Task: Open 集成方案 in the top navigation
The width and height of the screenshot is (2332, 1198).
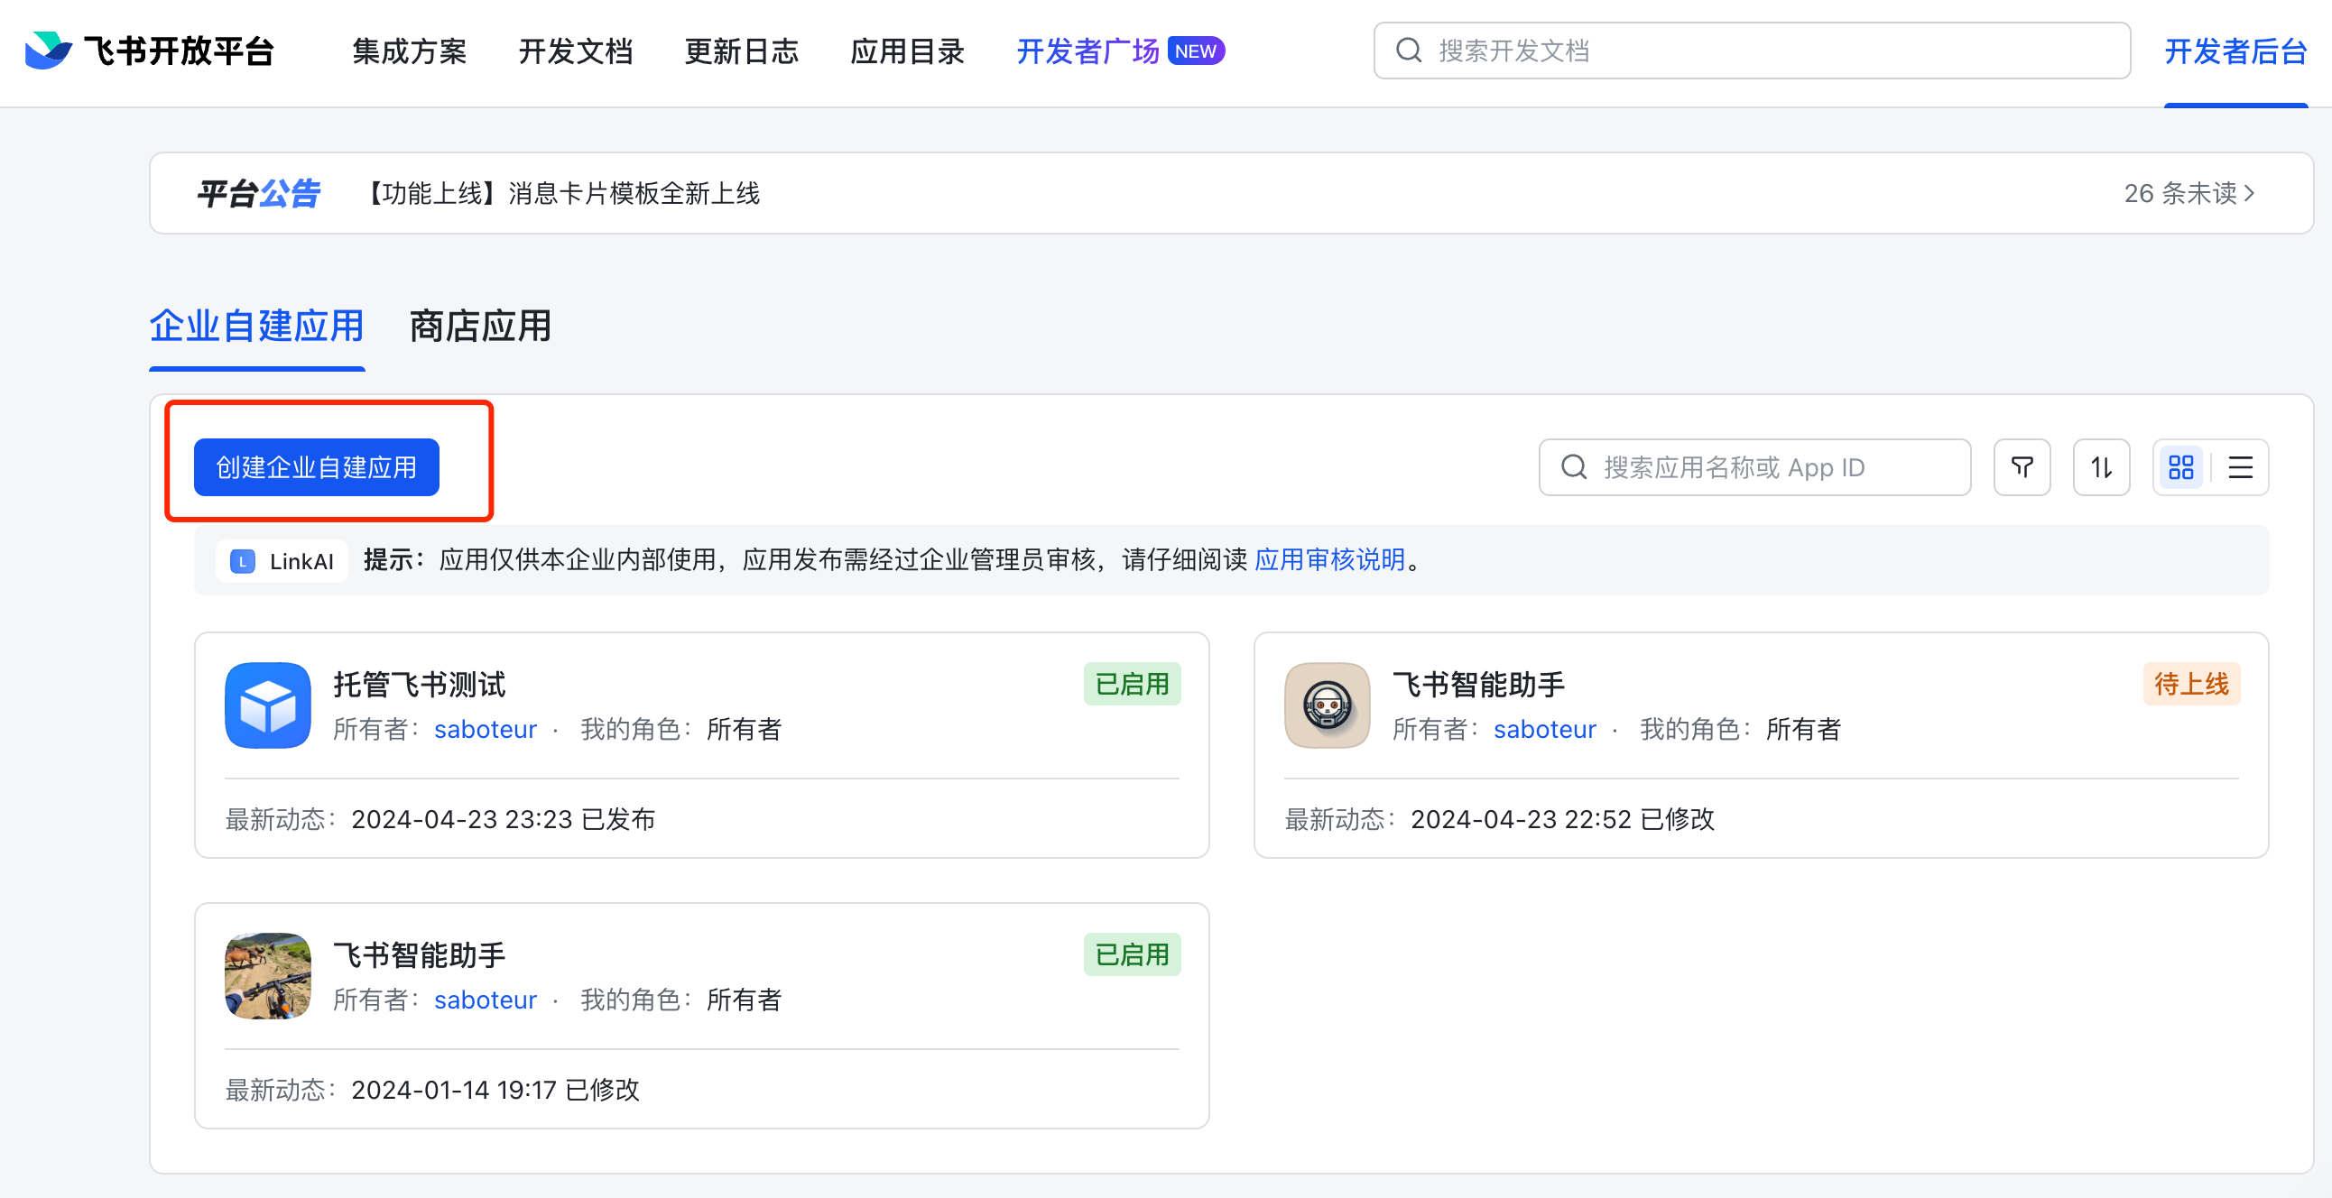Action: (x=409, y=51)
